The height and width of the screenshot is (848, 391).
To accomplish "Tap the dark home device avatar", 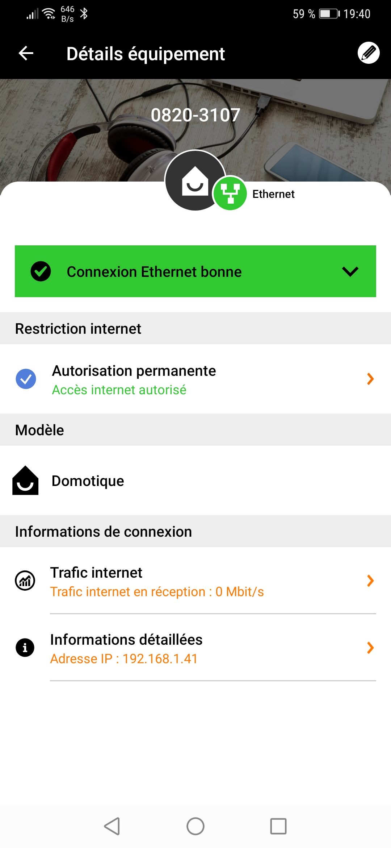I will [x=194, y=180].
